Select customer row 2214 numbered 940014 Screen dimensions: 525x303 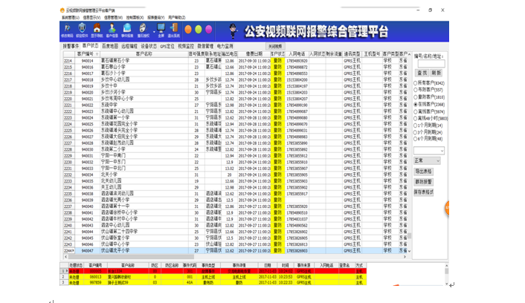click(x=235, y=61)
